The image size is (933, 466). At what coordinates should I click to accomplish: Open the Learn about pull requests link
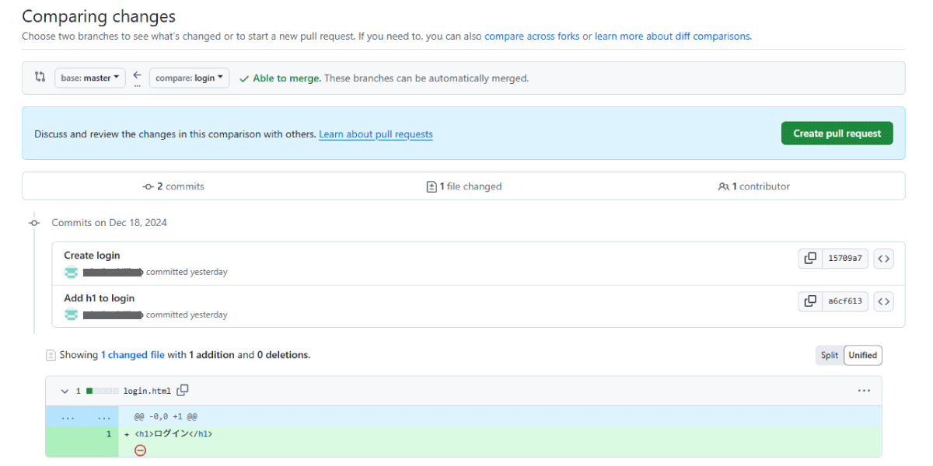[x=376, y=134]
